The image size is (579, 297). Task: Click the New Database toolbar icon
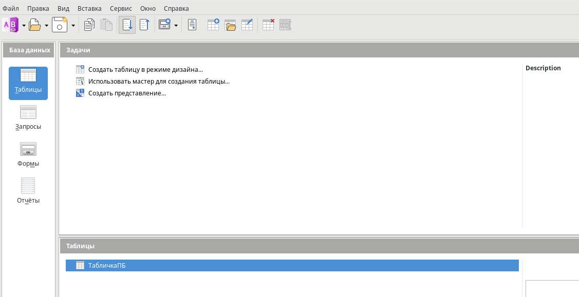click(11, 25)
